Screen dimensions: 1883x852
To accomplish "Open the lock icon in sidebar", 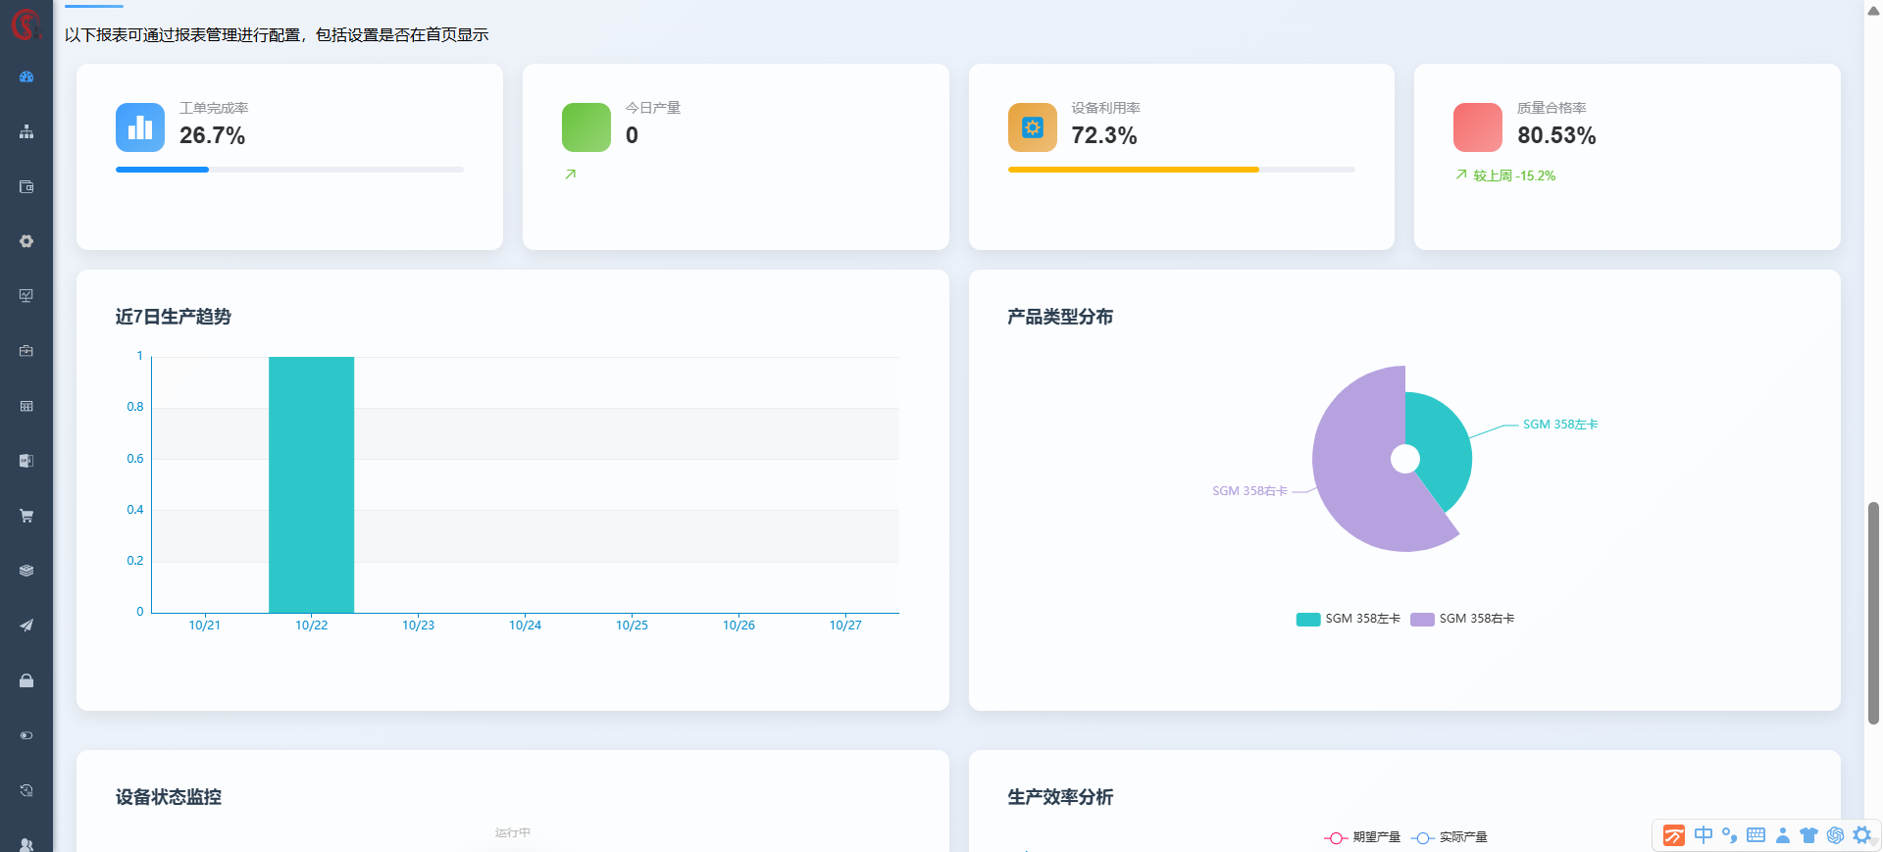I will click(x=26, y=680).
